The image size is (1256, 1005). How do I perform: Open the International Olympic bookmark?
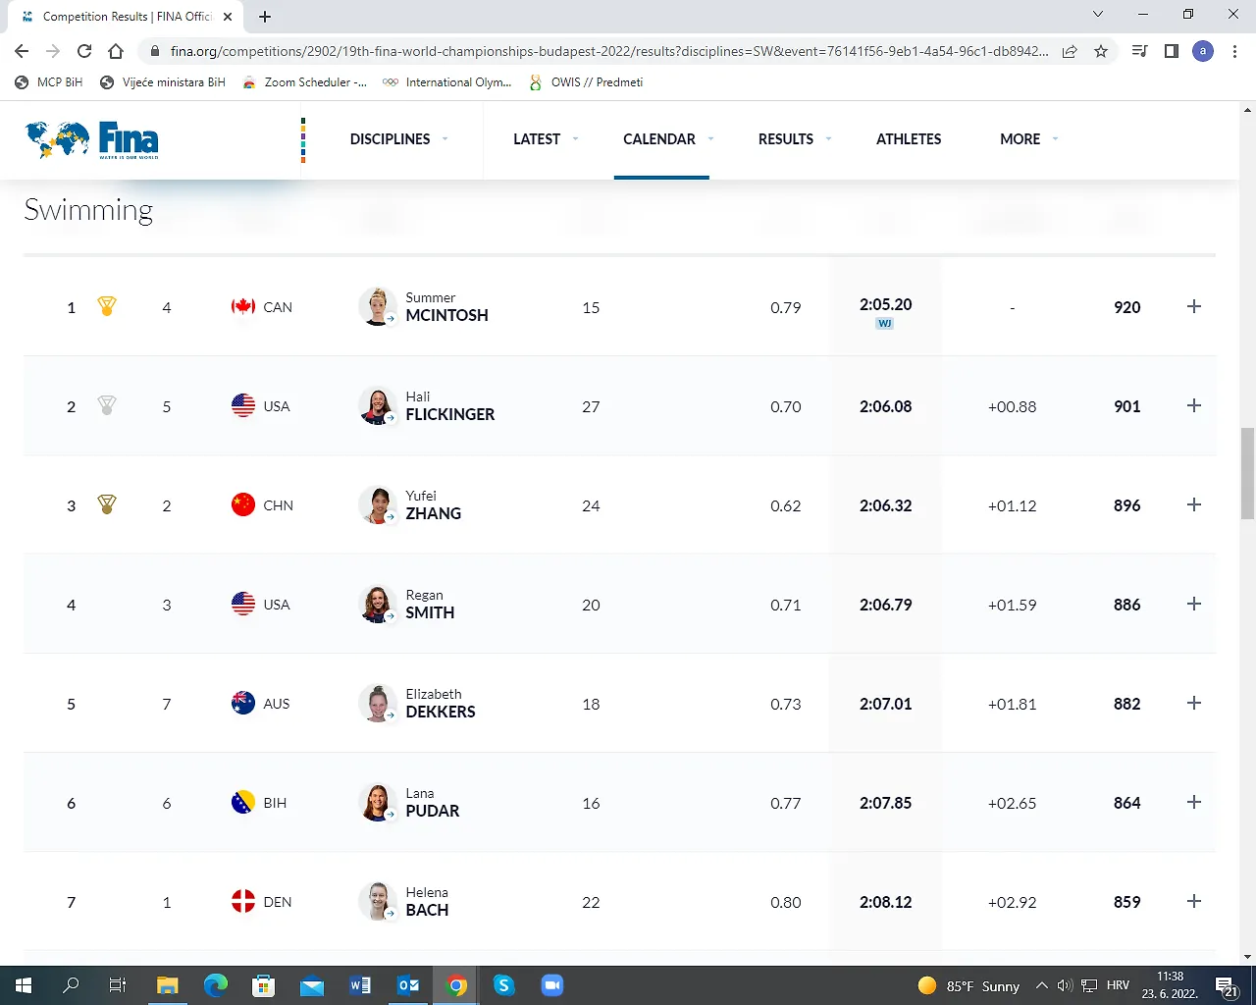pos(447,82)
